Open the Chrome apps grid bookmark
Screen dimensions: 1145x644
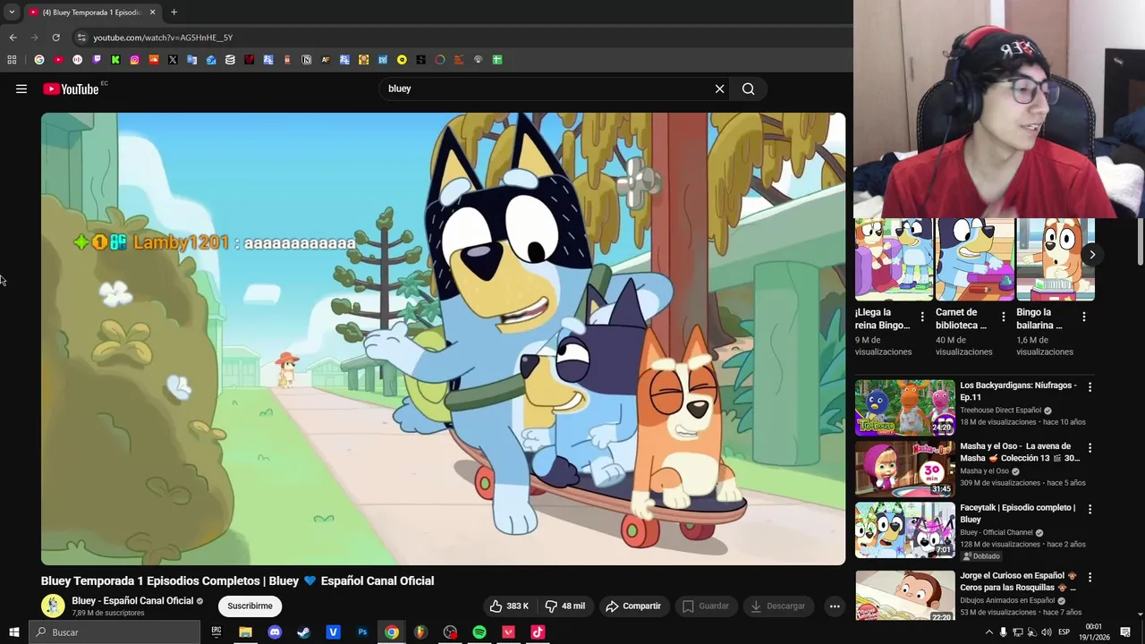12,60
